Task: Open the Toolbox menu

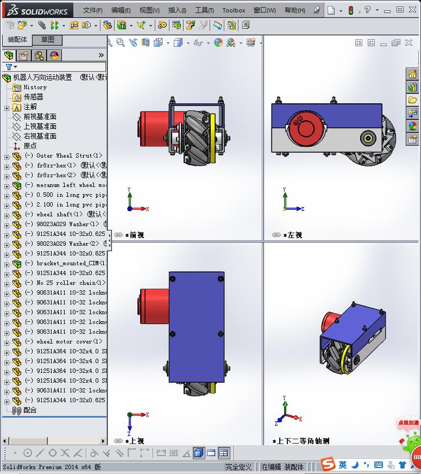Action: pyautogui.click(x=234, y=10)
